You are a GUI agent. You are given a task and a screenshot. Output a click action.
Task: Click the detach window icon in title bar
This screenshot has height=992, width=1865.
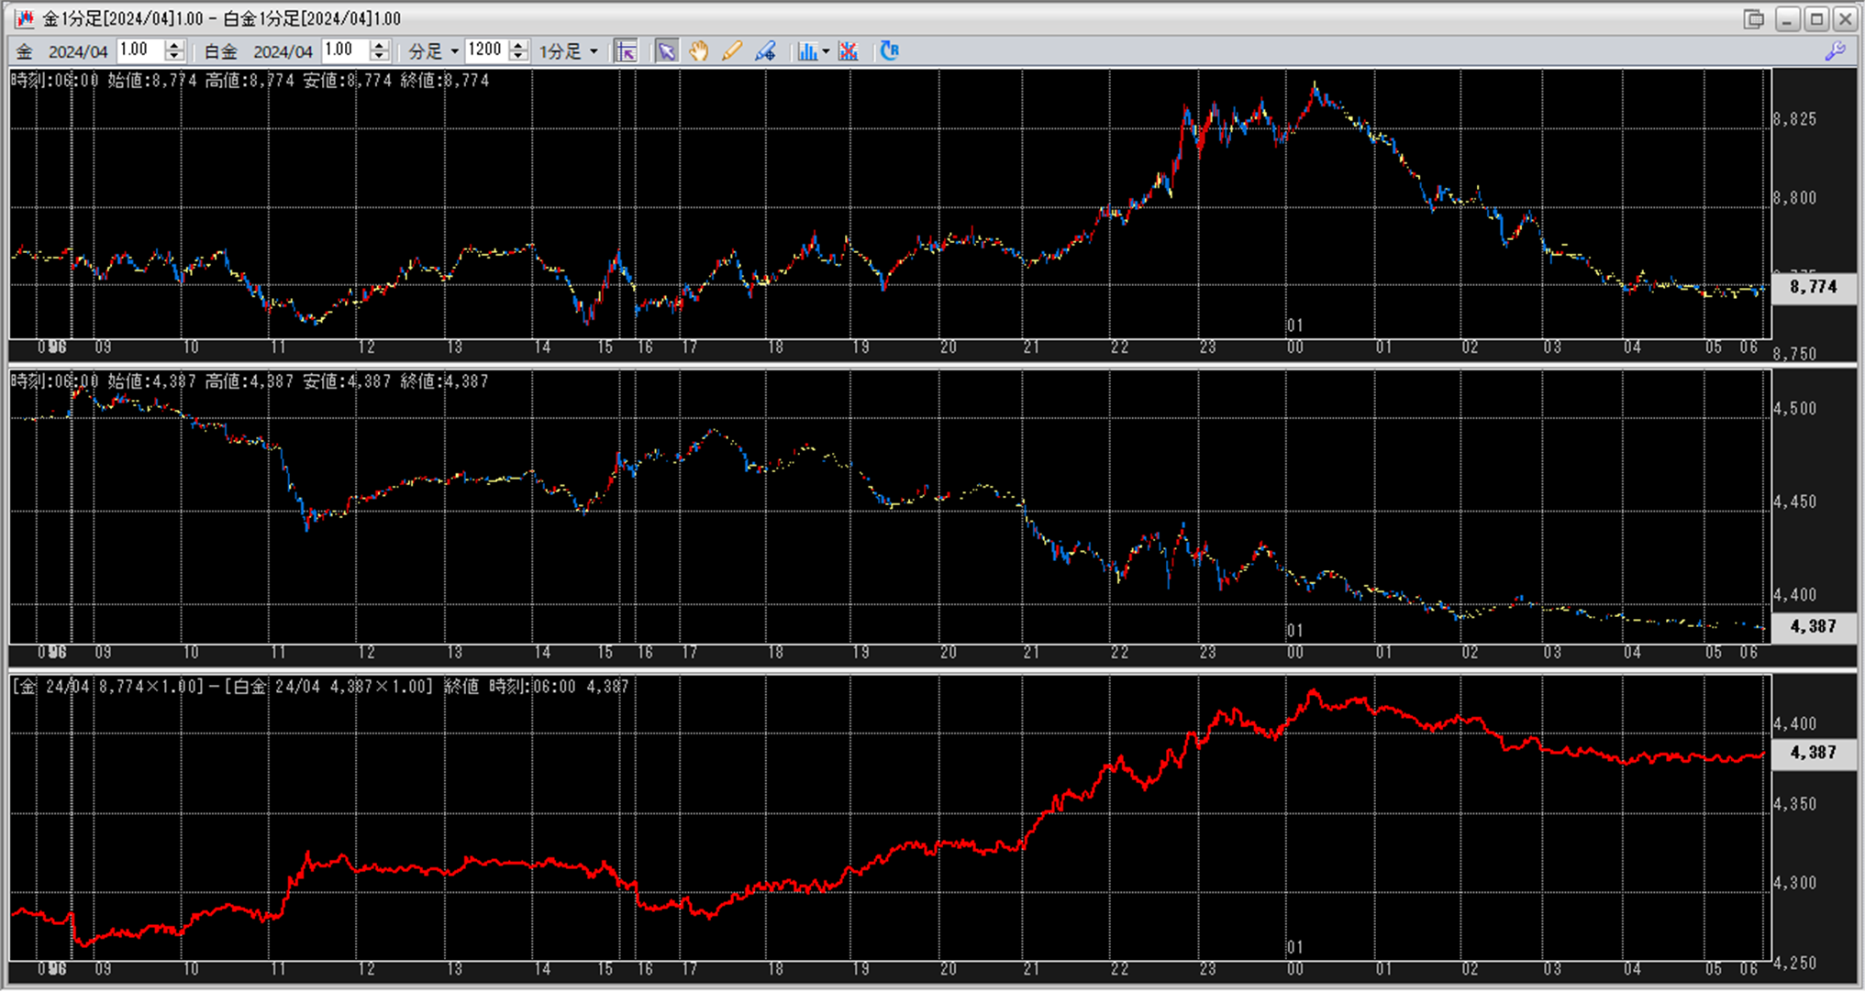[1753, 18]
